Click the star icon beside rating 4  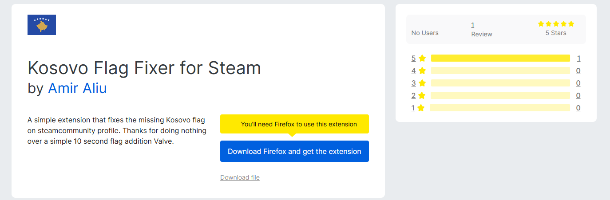point(422,71)
